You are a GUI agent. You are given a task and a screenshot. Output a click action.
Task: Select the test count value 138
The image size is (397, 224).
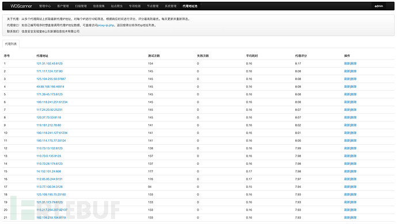[x=151, y=148]
